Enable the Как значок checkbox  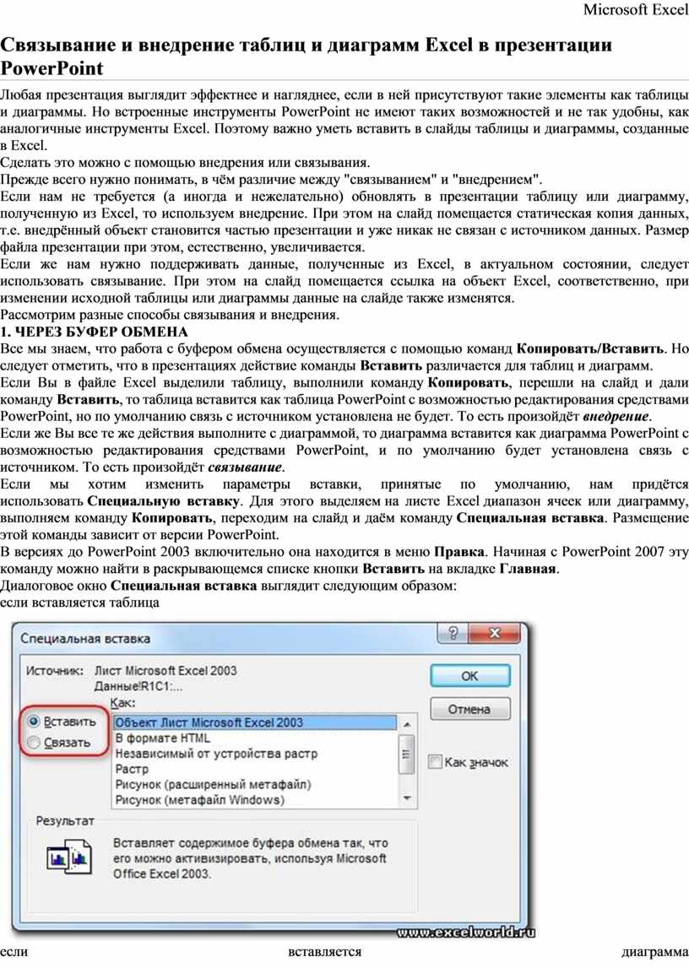[x=435, y=762]
